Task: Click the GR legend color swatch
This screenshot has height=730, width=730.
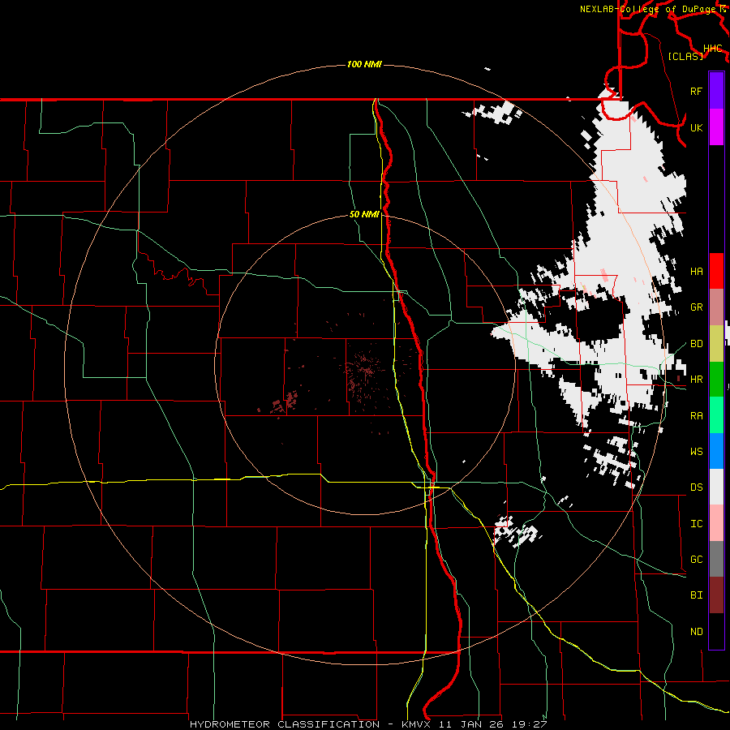Action: 716,307
